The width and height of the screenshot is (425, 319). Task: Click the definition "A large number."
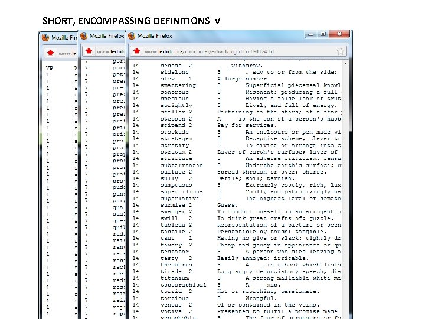coord(243,79)
